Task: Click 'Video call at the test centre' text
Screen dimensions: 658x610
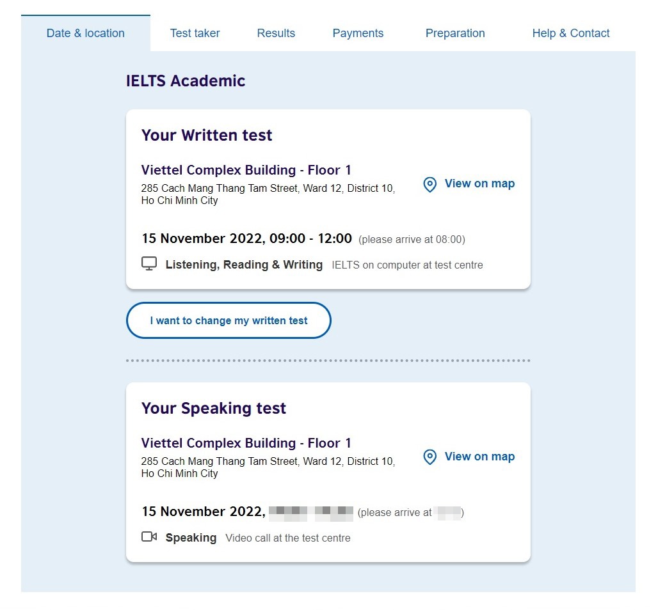Action: point(288,538)
